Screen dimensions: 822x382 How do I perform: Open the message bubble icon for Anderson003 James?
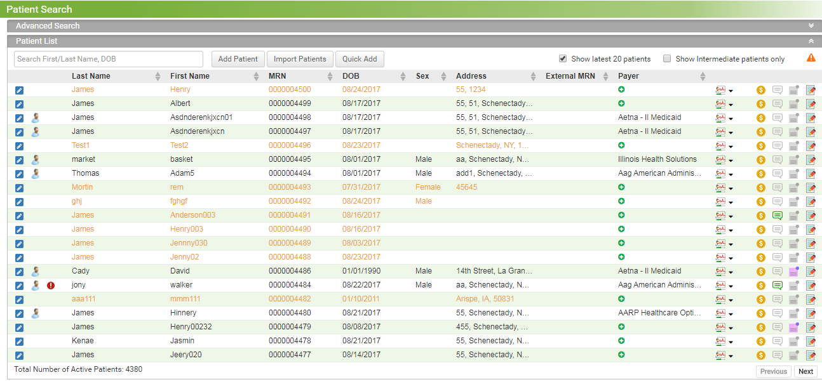[x=778, y=215]
